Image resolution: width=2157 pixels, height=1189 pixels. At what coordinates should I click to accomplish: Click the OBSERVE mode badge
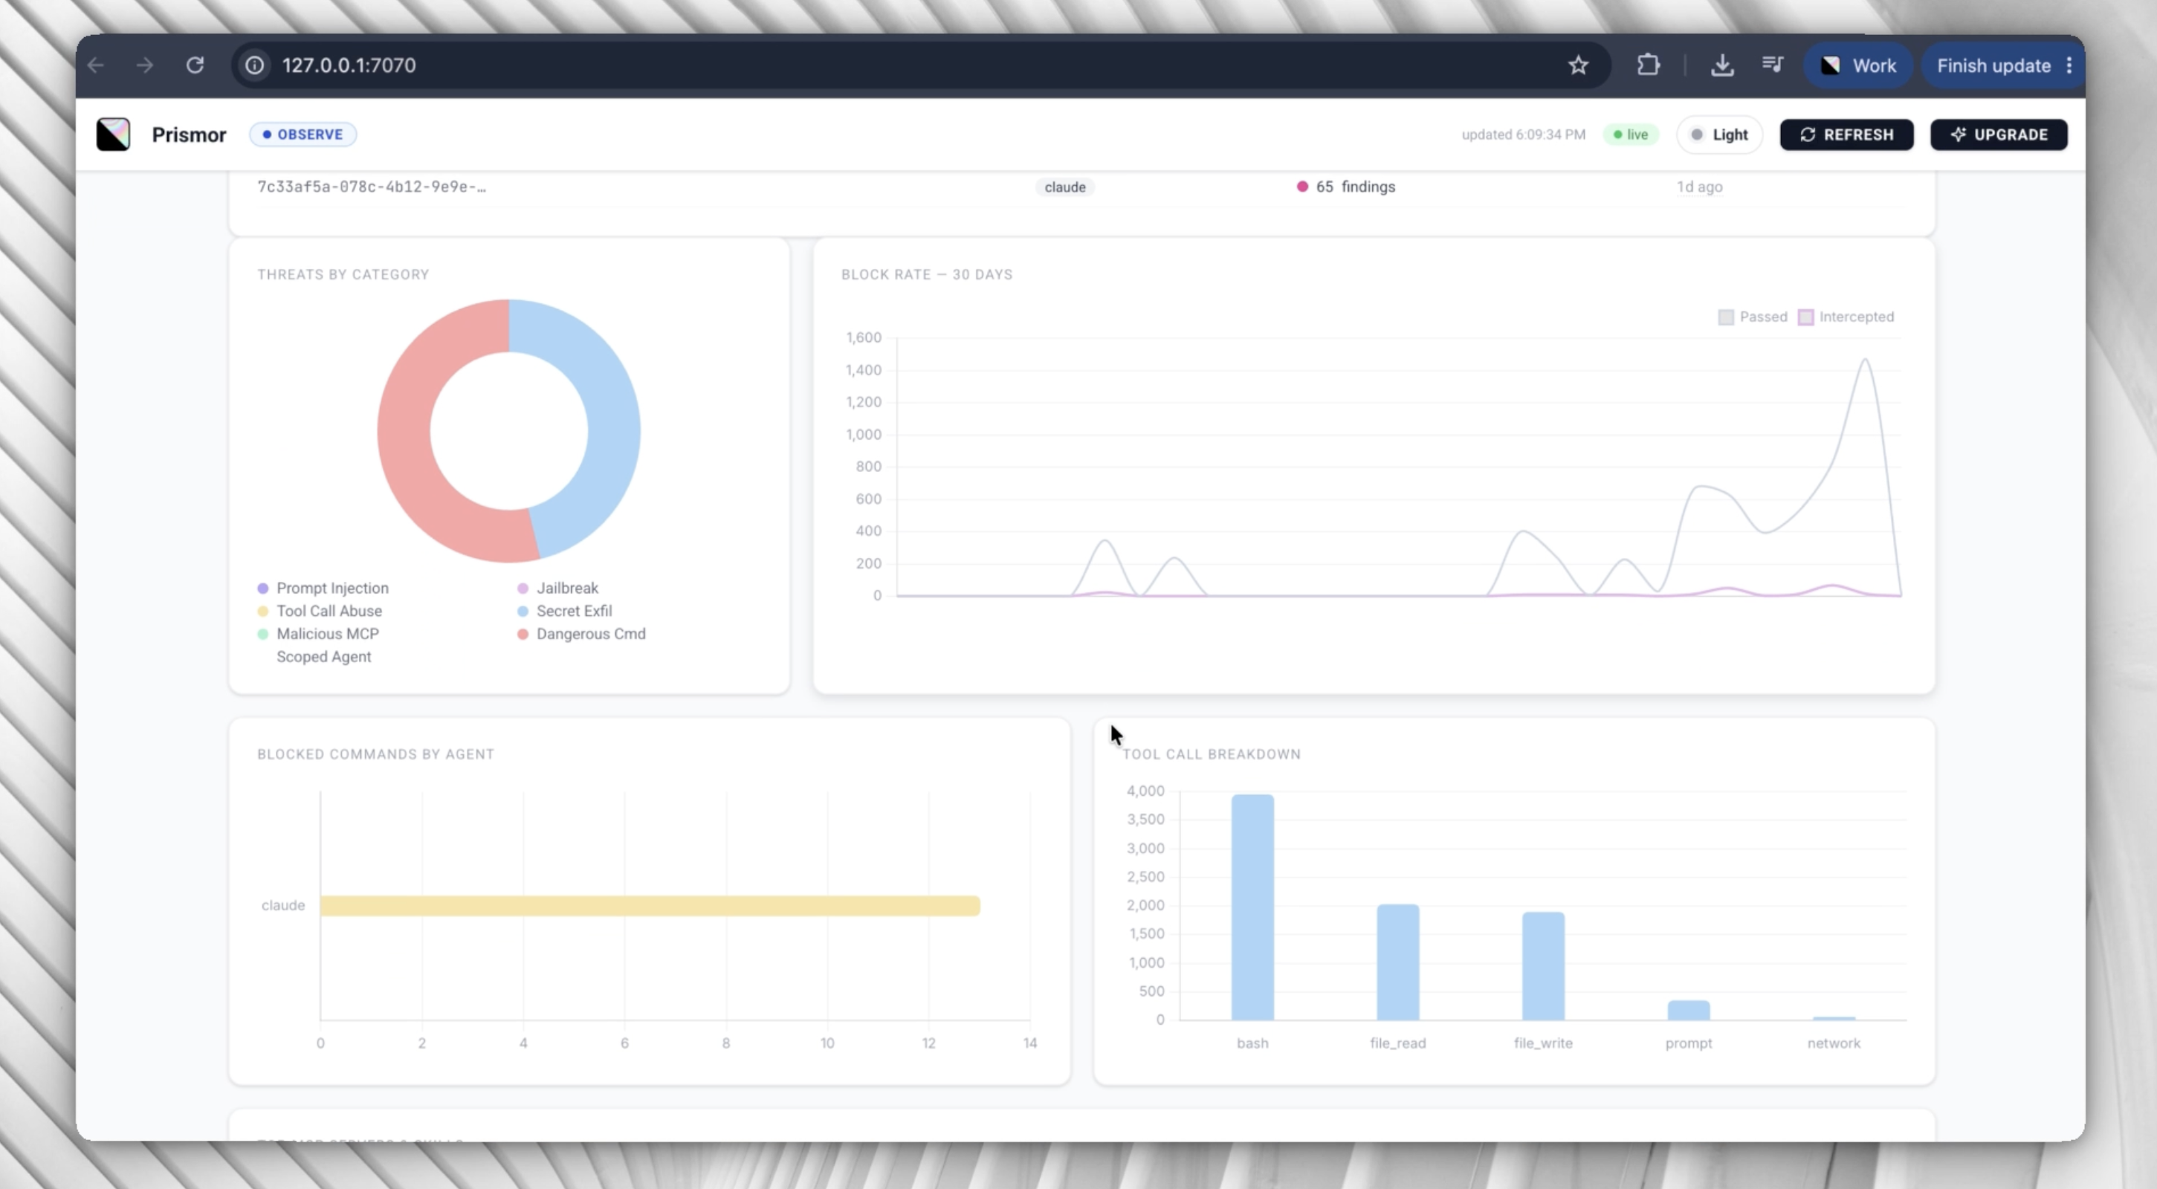pyautogui.click(x=303, y=135)
